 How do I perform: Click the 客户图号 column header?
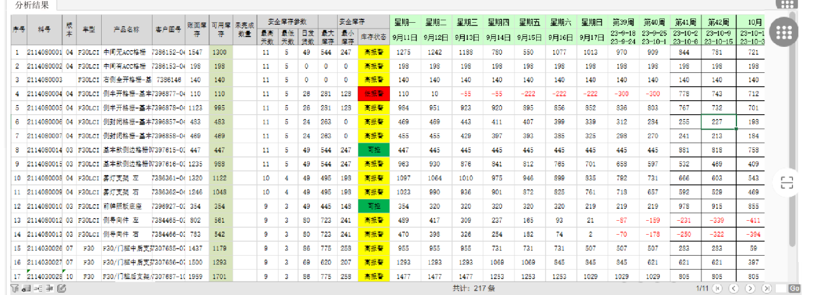coord(169,30)
